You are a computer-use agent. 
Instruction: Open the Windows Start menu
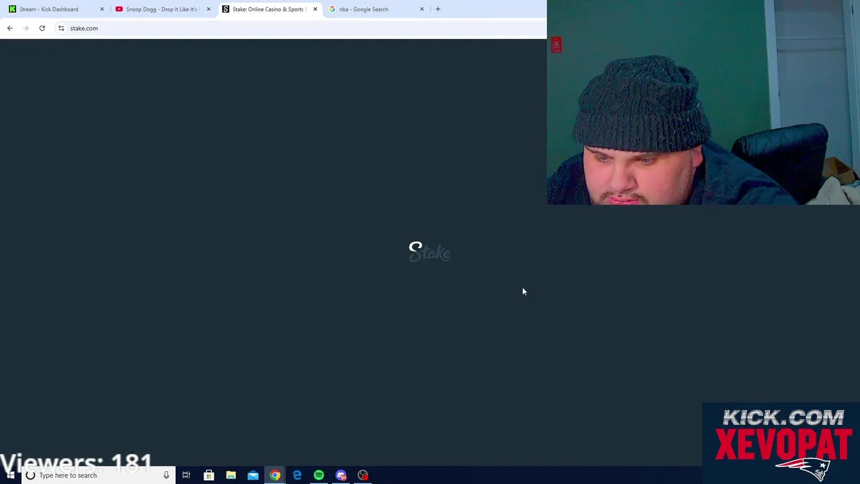pos(10,475)
